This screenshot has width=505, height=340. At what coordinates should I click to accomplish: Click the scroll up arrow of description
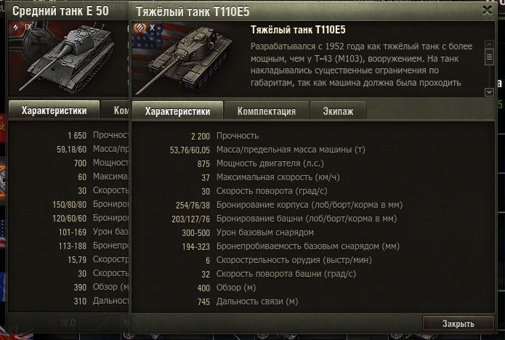tap(489, 44)
